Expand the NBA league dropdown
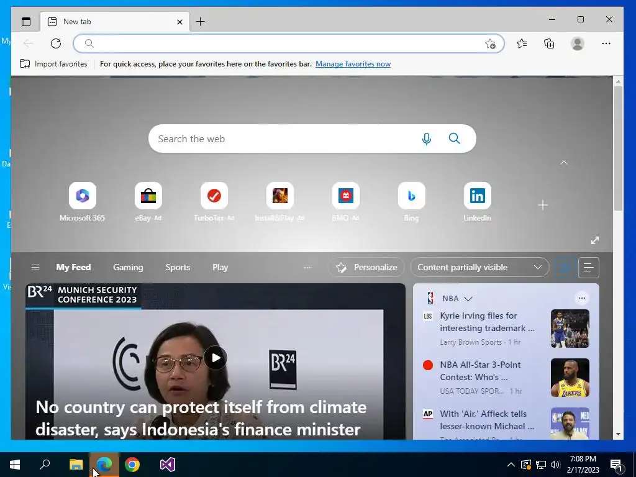Image resolution: width=636 pixels, height=477 pixels. (x=468, y=299)
